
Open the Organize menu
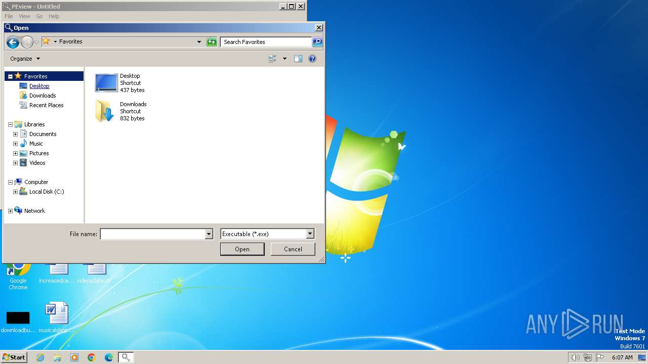click(25, 59)
